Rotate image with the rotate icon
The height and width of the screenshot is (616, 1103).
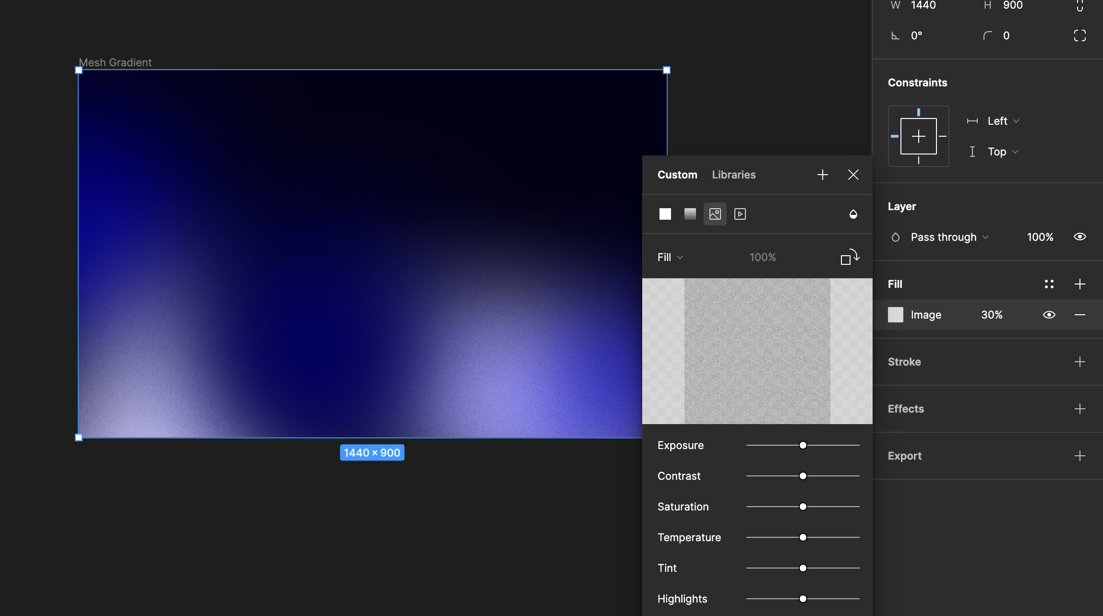850,257
